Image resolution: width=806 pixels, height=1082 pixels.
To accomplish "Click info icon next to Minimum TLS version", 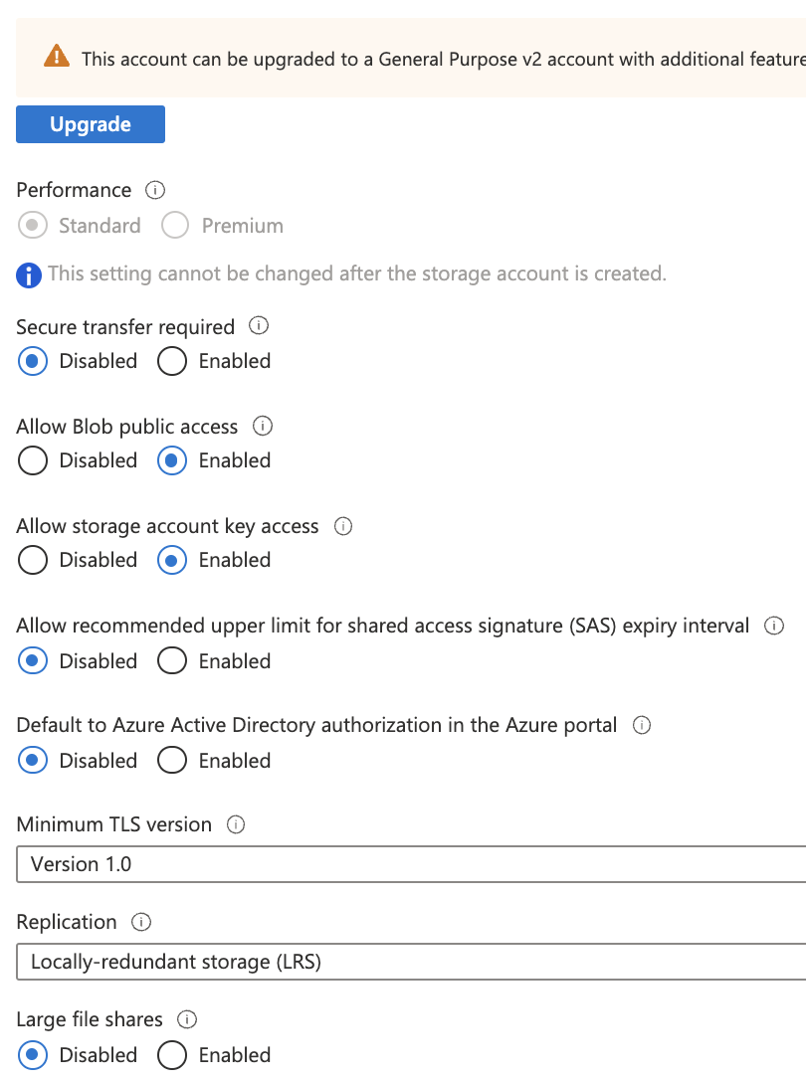I will 236,824.
